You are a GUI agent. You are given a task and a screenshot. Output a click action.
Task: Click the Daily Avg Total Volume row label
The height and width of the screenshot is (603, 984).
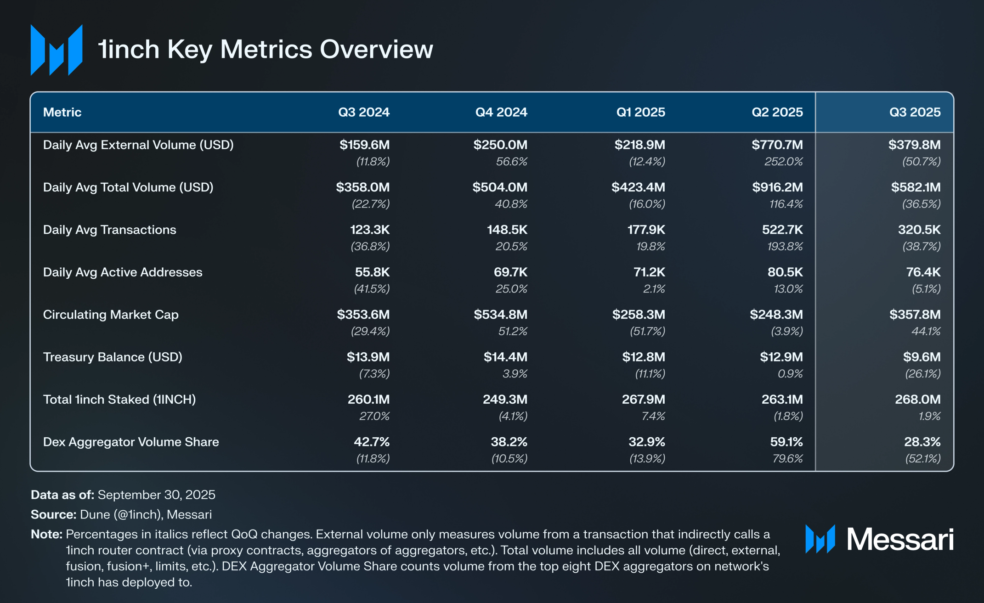(128, 187)
